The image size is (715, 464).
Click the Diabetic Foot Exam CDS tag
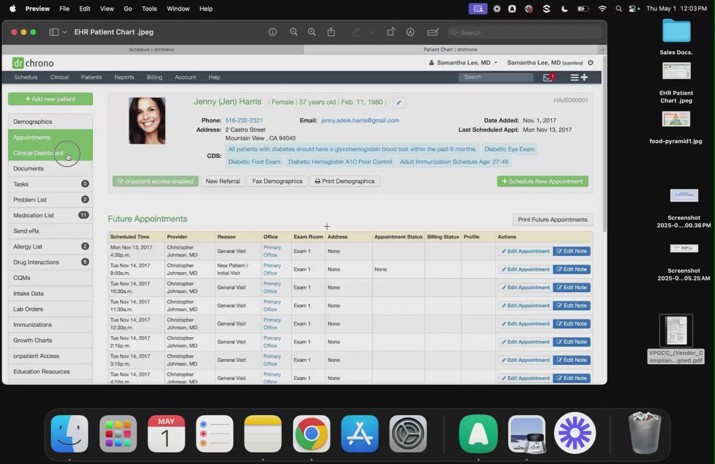coord(254,162)
